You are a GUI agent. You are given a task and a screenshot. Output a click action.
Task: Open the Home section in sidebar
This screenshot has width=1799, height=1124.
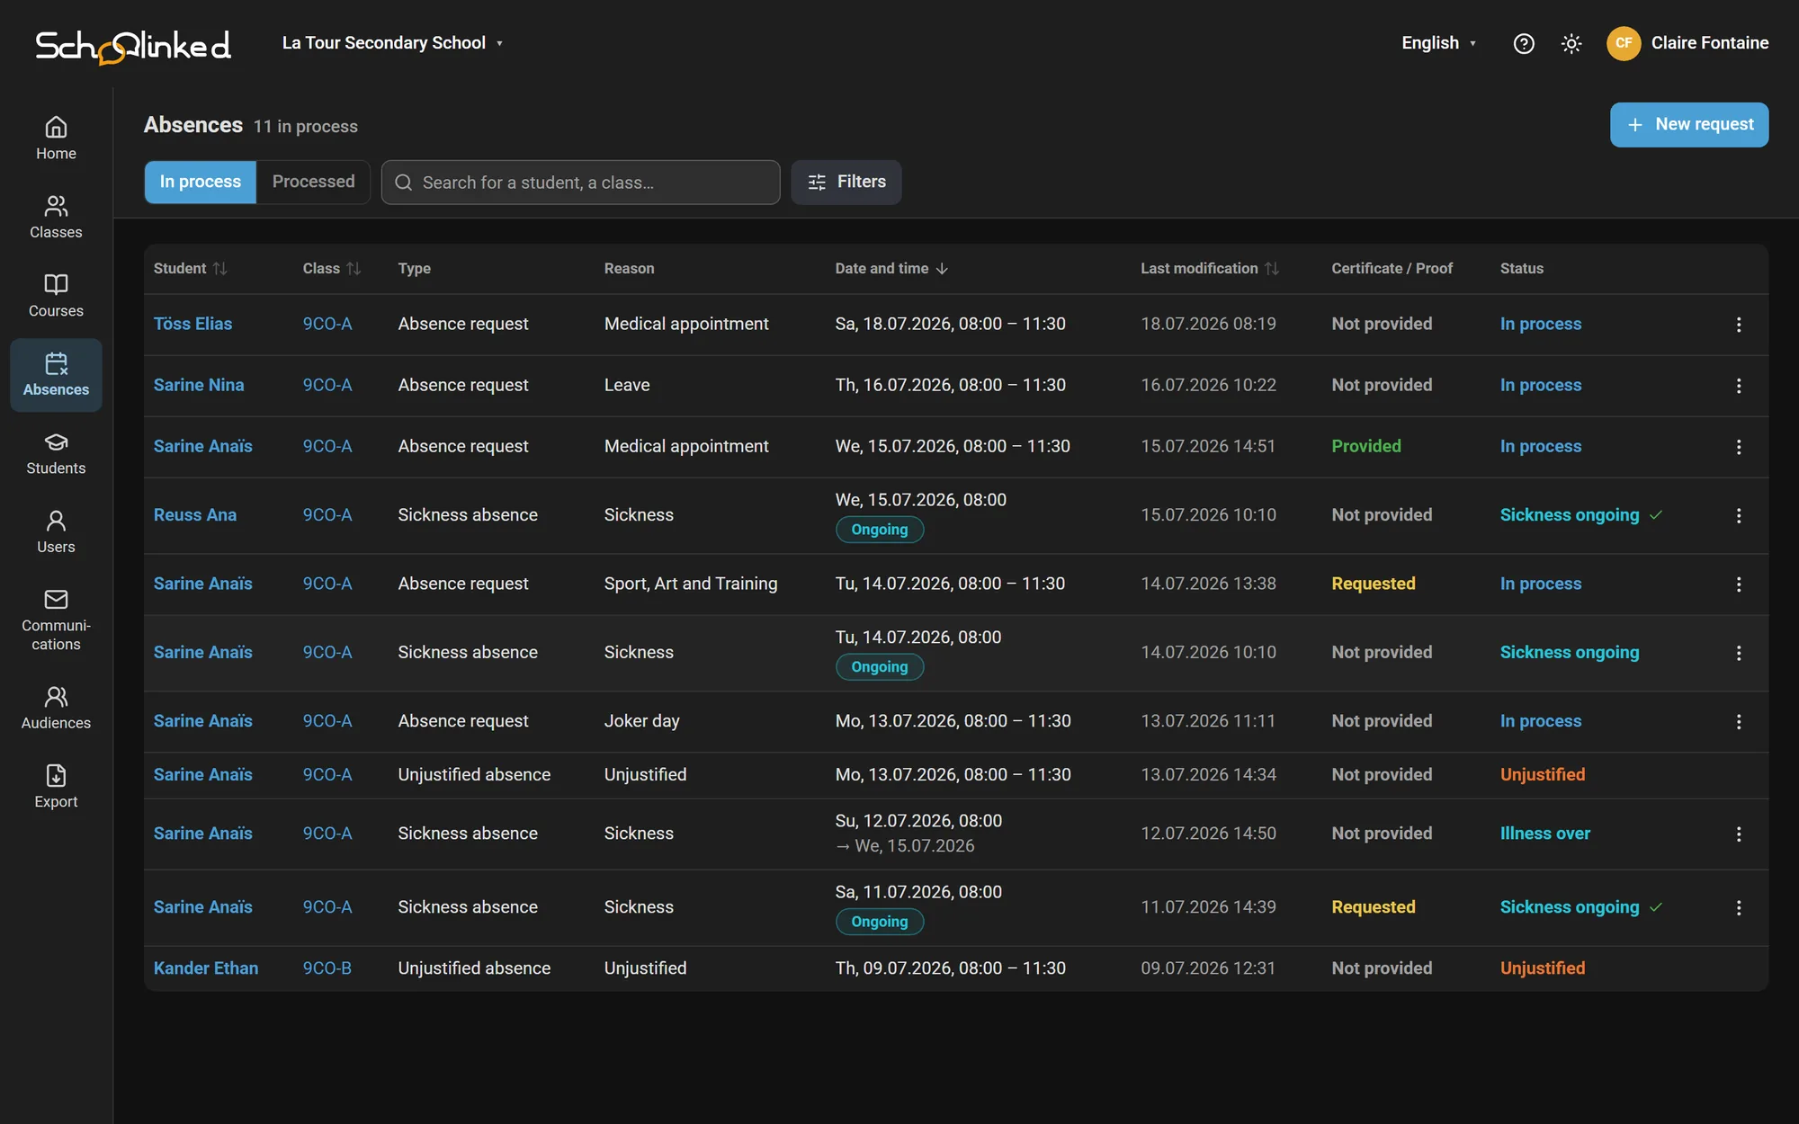pyautogui.click(x=56, y=138)
